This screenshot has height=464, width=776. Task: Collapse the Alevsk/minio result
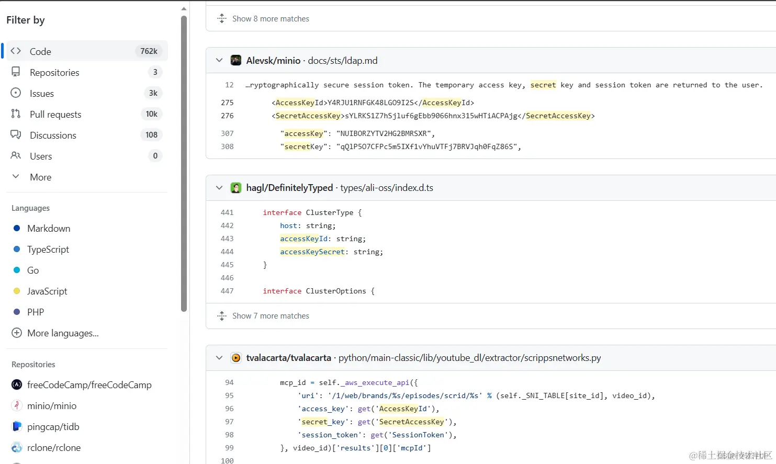[219, 60]
